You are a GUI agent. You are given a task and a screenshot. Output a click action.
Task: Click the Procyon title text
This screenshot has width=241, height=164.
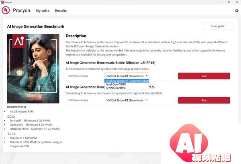click(x=22, y=10)
